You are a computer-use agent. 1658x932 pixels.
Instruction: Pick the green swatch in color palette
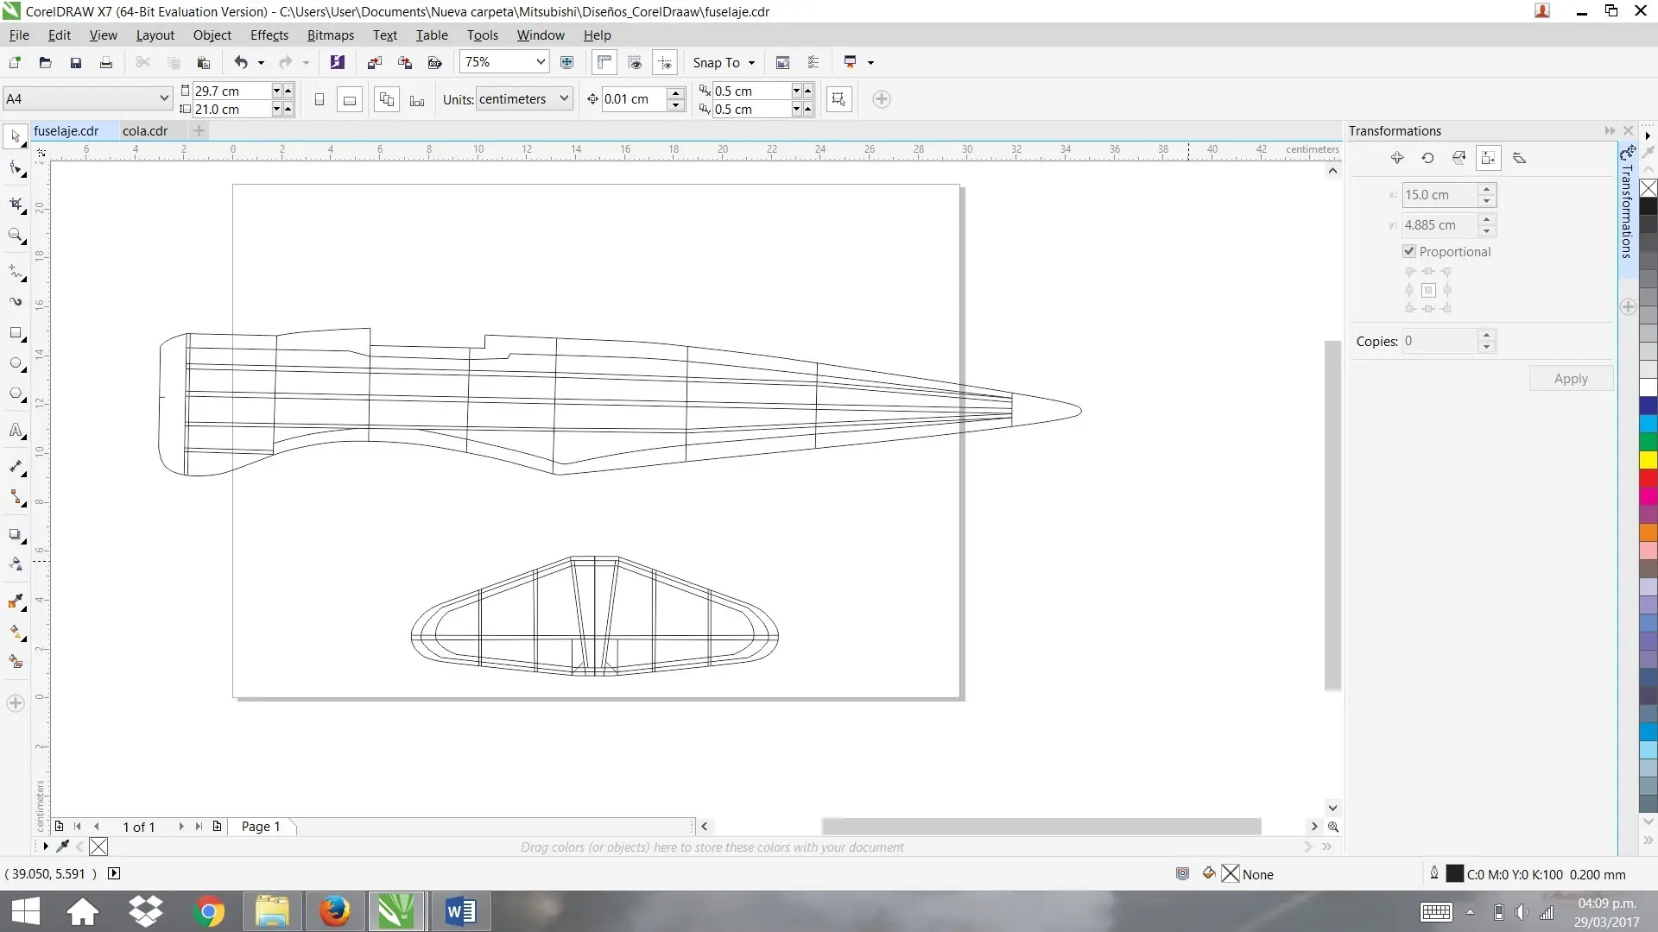tap(1649, 442)
